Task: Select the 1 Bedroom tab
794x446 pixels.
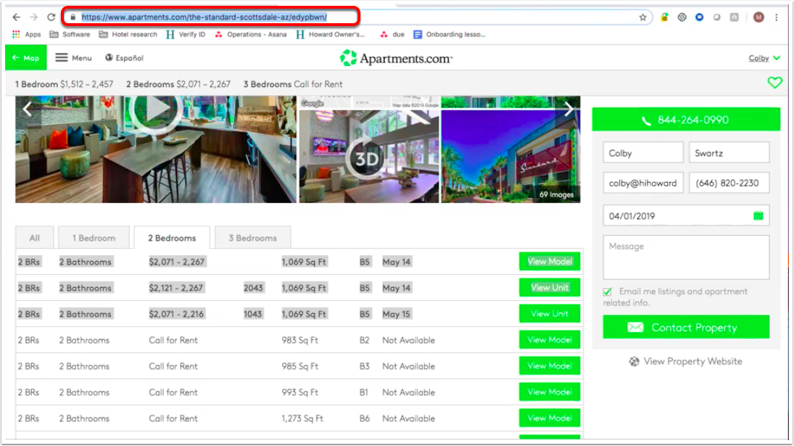Action: (94, 238)
